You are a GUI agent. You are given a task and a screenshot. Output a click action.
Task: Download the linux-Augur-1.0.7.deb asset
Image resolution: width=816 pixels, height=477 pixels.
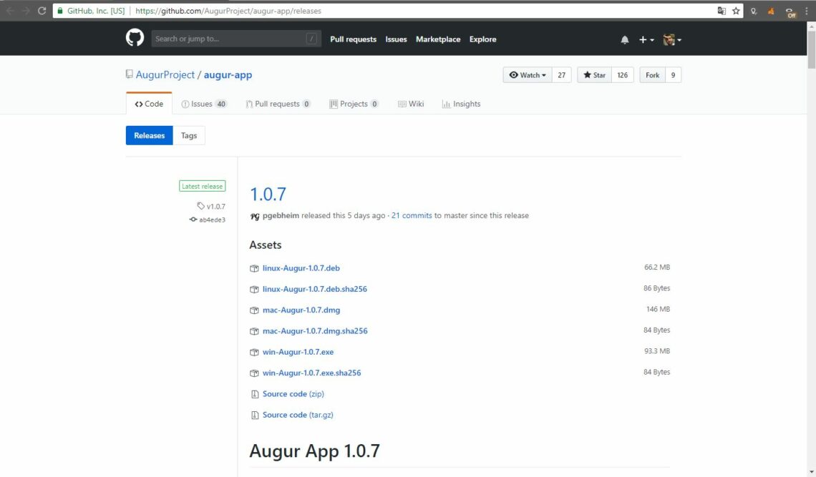point(301,268)
